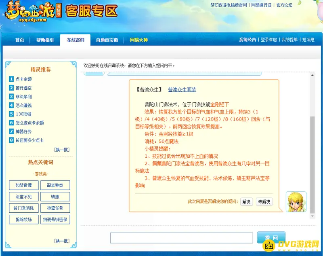Click the 法宝不见 keyword button
The image size is (323, 256).
(24, 197)
